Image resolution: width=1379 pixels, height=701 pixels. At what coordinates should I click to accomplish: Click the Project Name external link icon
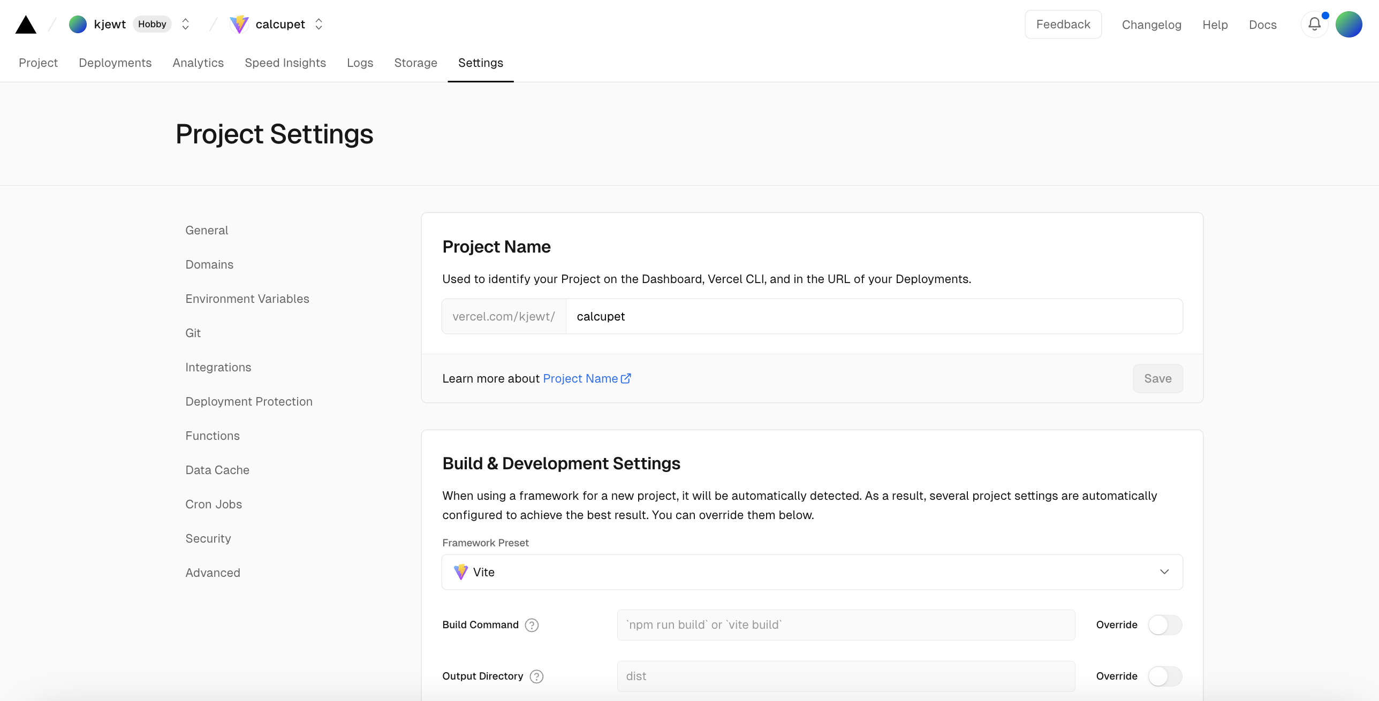(626, 378)
